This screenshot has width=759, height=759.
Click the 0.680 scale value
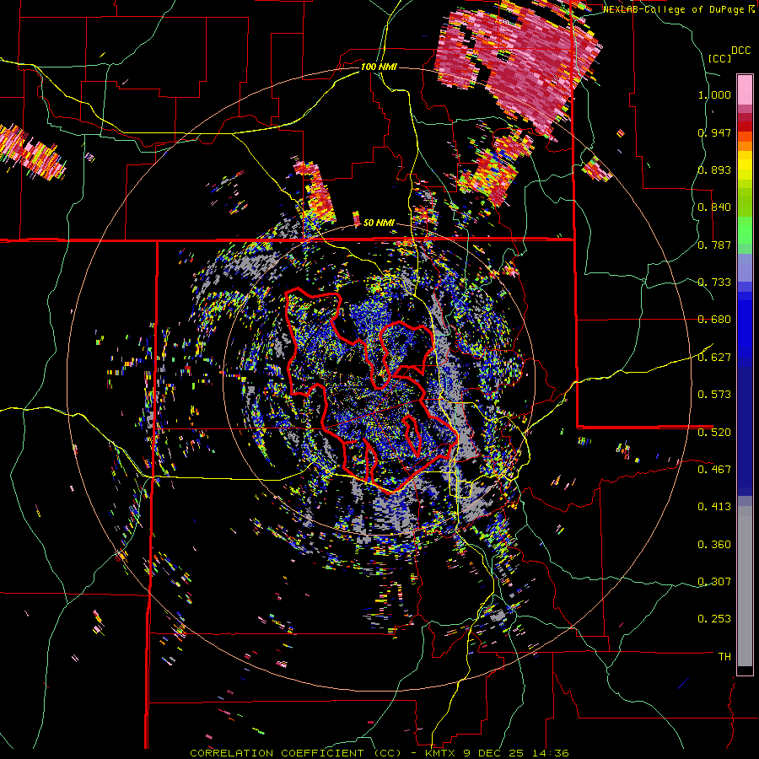(714, 320)
